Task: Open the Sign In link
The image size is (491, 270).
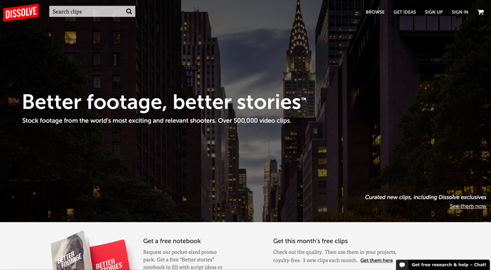Action: click(x=460, y=12)
